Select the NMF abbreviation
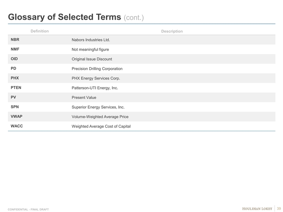Image resolution: width=283 pixels, height=212 pixels. coord(16,49)
